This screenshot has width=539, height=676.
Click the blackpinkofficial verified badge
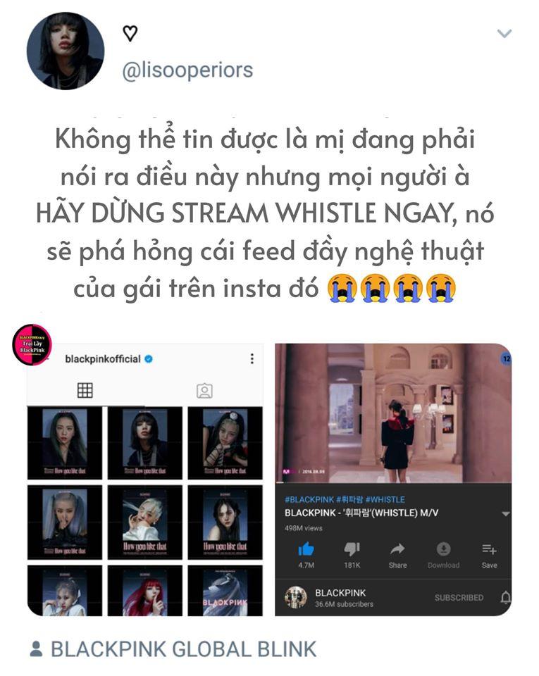(149, 358)
